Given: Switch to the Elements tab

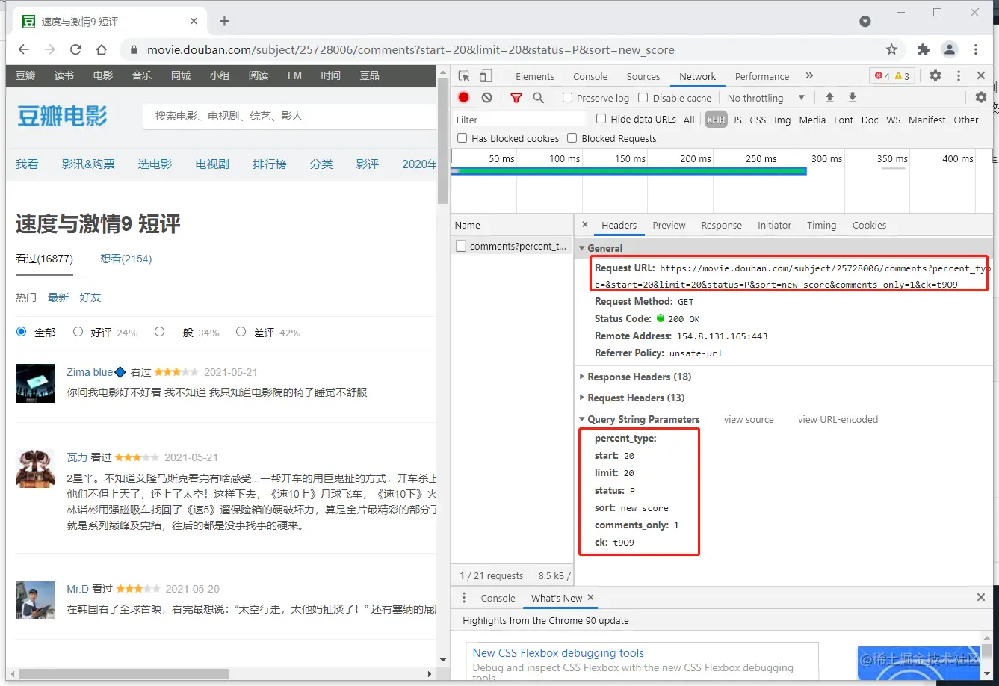Looking at the screenshot, I should point(535,76).
